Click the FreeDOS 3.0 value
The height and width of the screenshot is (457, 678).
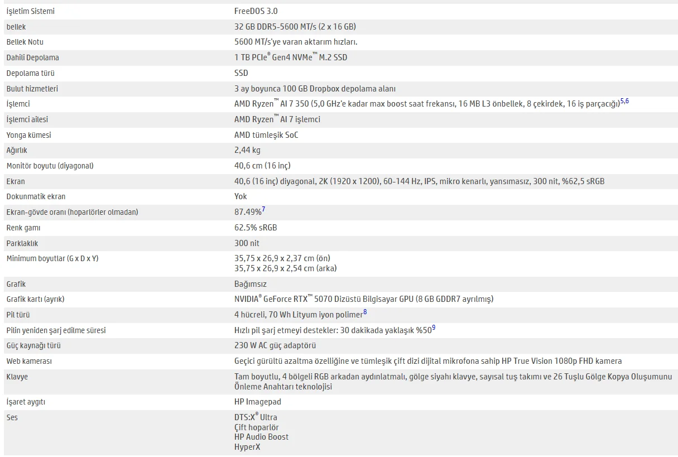pos(256,11)
